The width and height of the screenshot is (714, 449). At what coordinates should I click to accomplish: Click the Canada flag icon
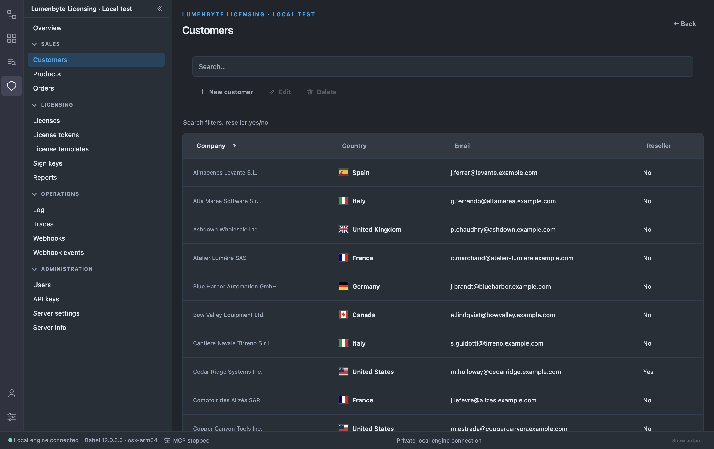pyautogui.click(x=343, y=315)
